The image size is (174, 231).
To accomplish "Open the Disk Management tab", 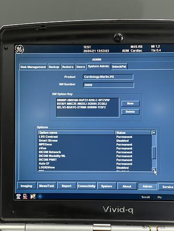I will coord(33,67).
